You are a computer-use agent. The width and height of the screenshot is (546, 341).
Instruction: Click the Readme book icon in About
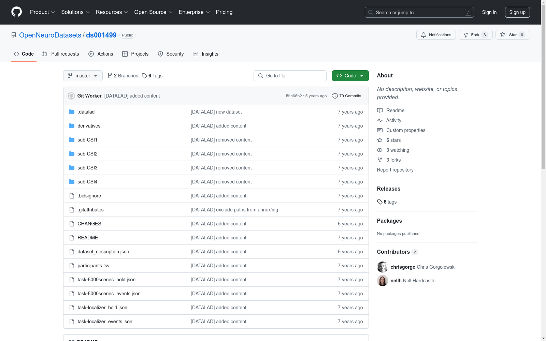pyautogui.click(x=380, y=110)
